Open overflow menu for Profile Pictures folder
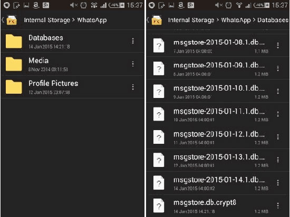 tap(133, 87)
